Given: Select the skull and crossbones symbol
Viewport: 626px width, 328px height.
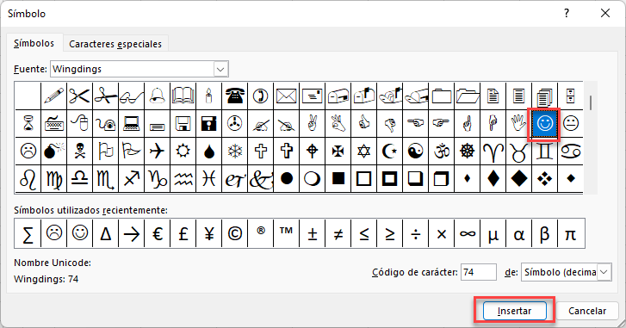Looking at the screenshot, I should click(x=79, y=152).
